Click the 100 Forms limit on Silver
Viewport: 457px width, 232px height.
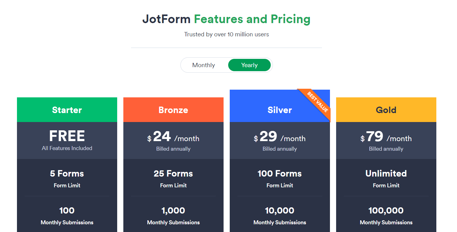280,173
